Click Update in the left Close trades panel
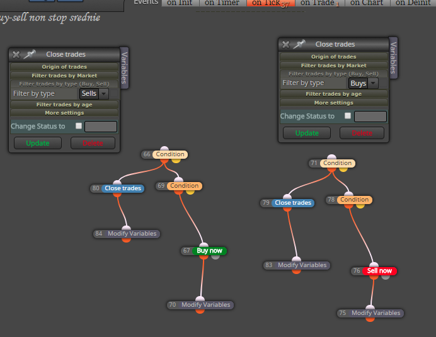Image resolution: width=436 pixels, height=337 pixels. (38, 143)
